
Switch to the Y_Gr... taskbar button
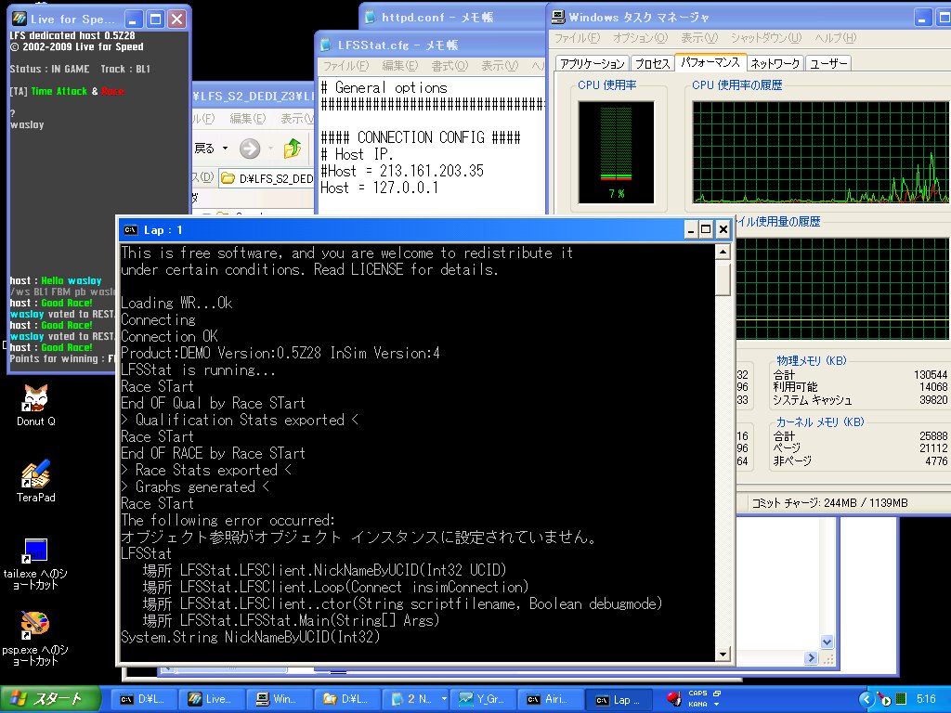point(484,699)
